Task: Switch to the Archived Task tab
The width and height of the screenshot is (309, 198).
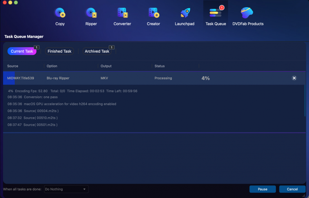Action: coord(97,51)
